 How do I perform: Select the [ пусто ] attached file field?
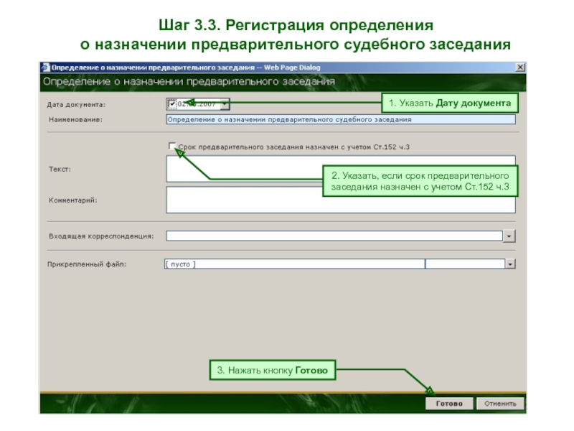pyautogui.click(x=294, y=264)
